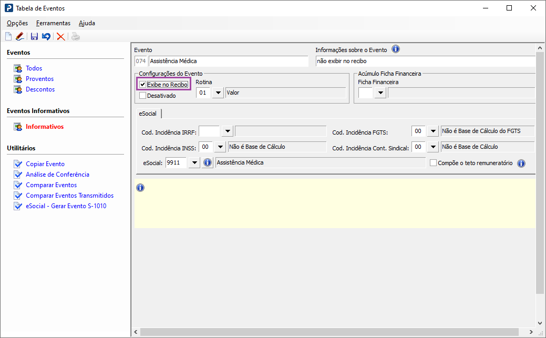The height and width of the screenshot is (338, 546).
Task: Click the scroll-right arrow of the horizontal scrollbar
Action: [531, 332]
